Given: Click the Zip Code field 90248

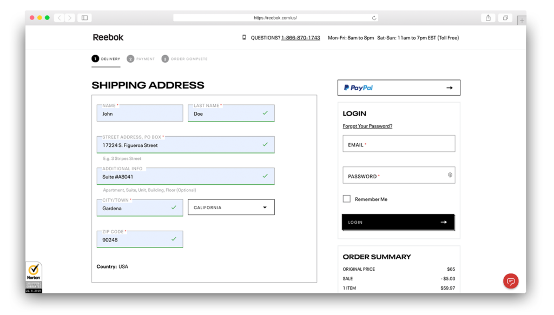Looking at the screenshot, I should pos(140,239).
